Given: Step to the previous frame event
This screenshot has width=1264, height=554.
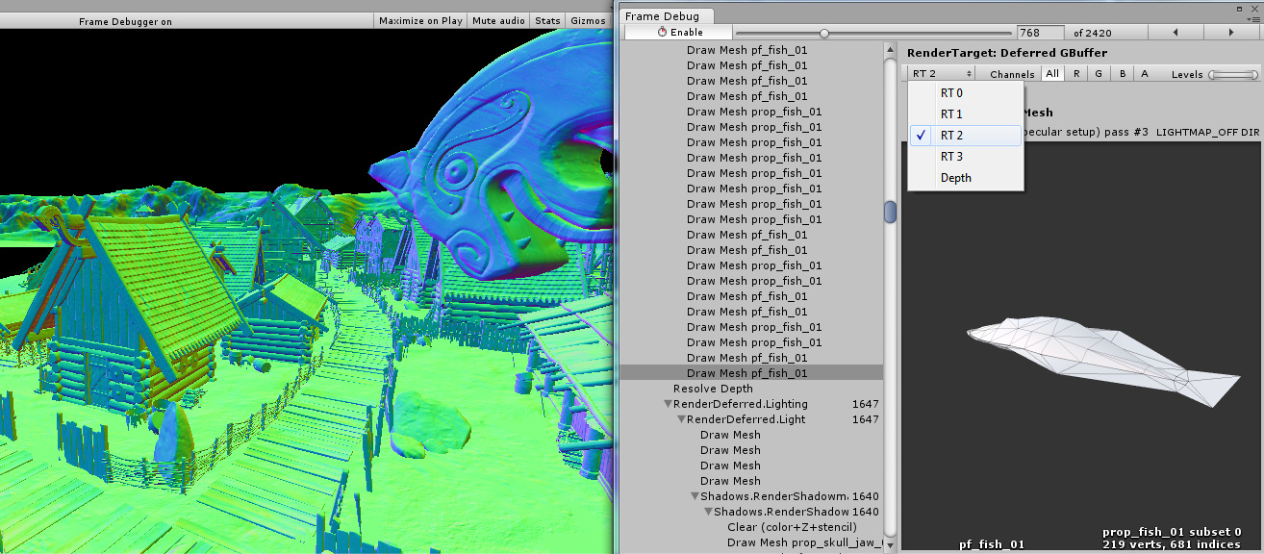Looking at the screenshot, I should (1176, 33).
